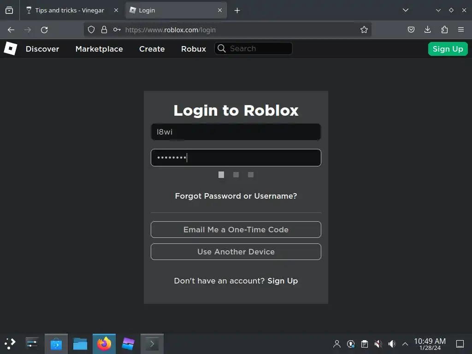472x354 pixels.
Task: Switch to Tips and tricks - Vinegar tab
Action: coord(72,10)
